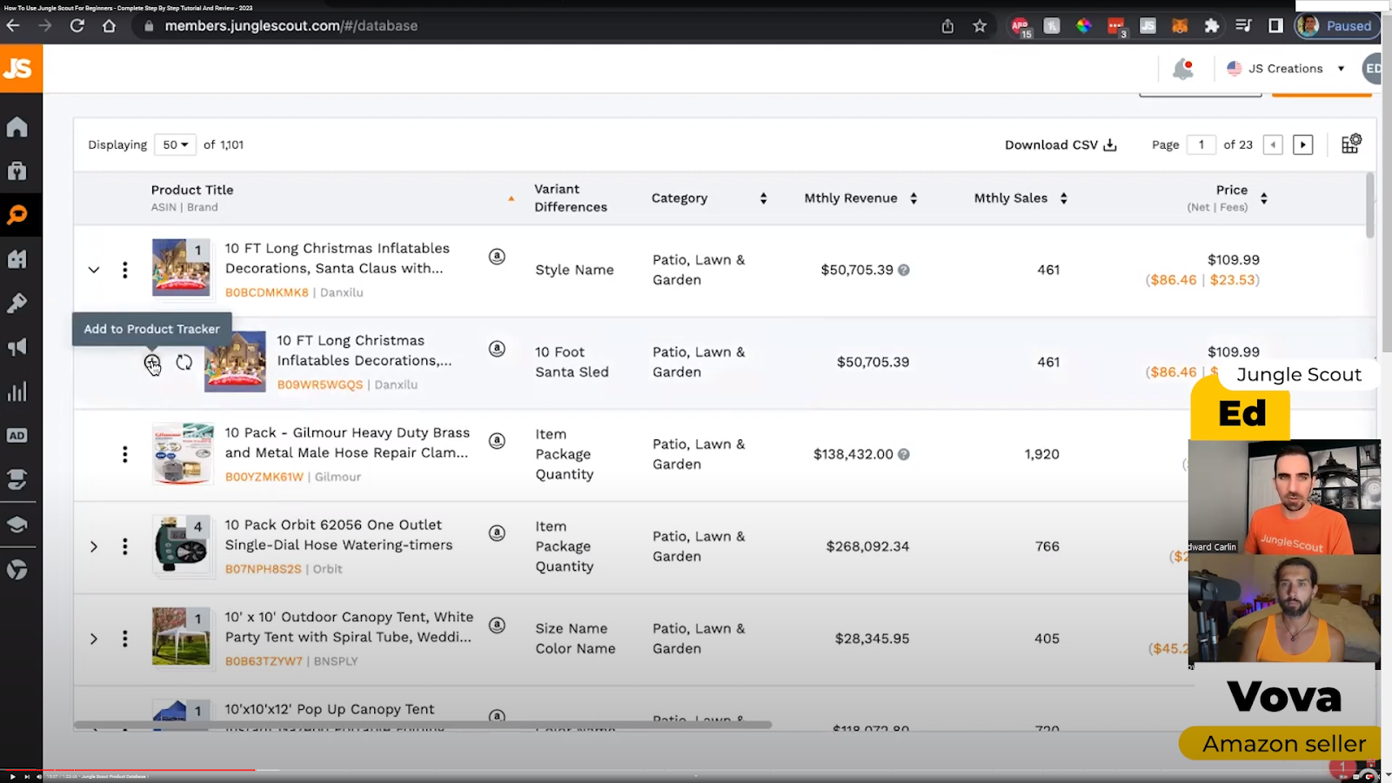Click the horizontal scrollbar under the table
Viewport: 1392px width, 783px height.
tap(423, 724)
